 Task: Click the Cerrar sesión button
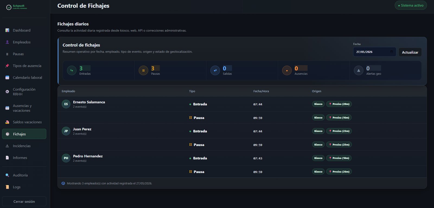tap(24, 201)
